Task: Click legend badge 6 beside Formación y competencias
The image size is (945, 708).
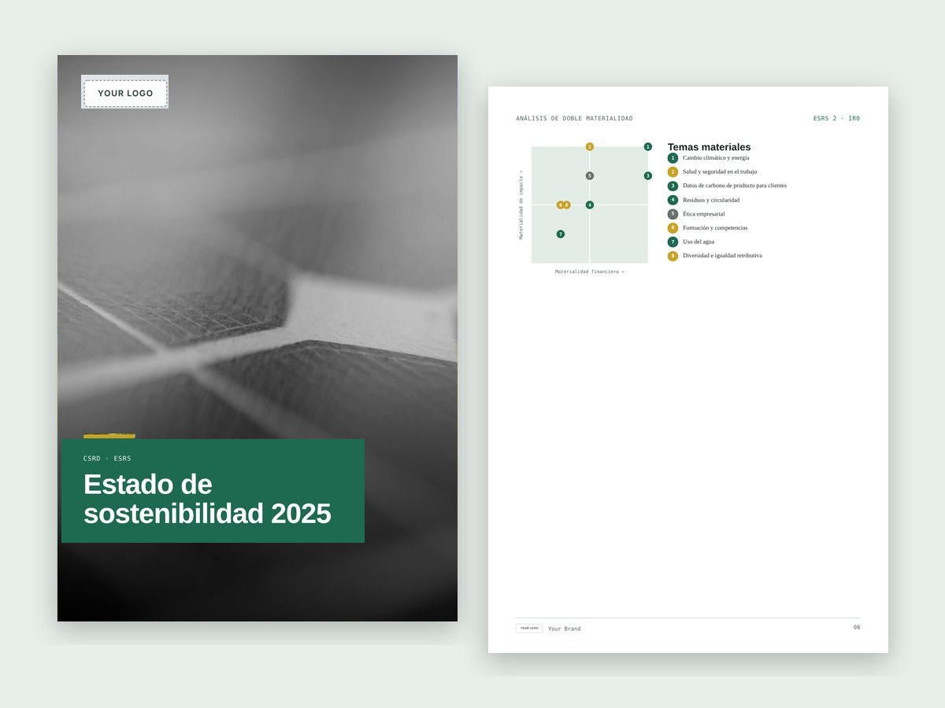Action: tap(673, 228)
